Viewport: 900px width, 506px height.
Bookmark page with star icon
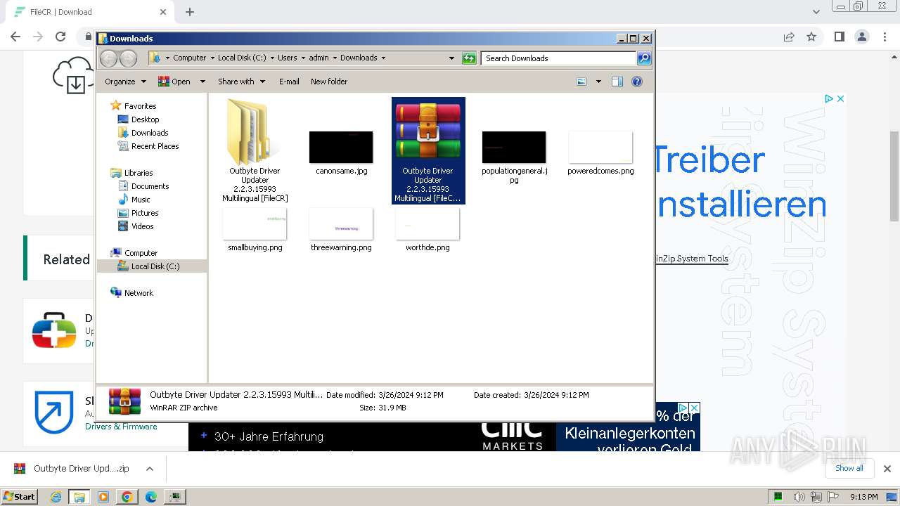[811, 37]
